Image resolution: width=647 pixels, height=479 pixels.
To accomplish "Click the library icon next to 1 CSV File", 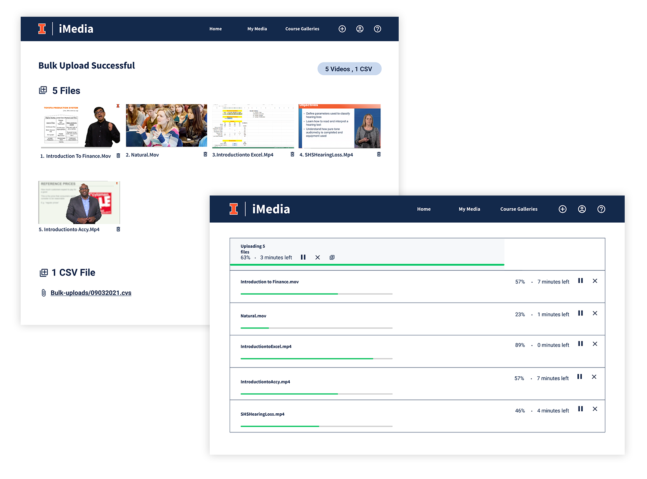I will 44,273.
